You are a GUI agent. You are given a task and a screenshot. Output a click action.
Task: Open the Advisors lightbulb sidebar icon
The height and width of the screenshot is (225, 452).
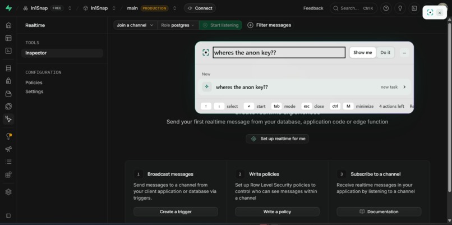(8, 136)
